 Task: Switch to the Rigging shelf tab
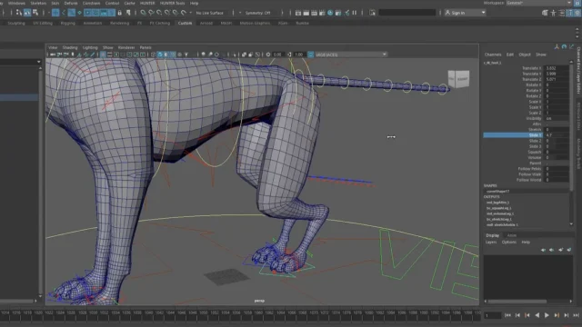(67, 23)
